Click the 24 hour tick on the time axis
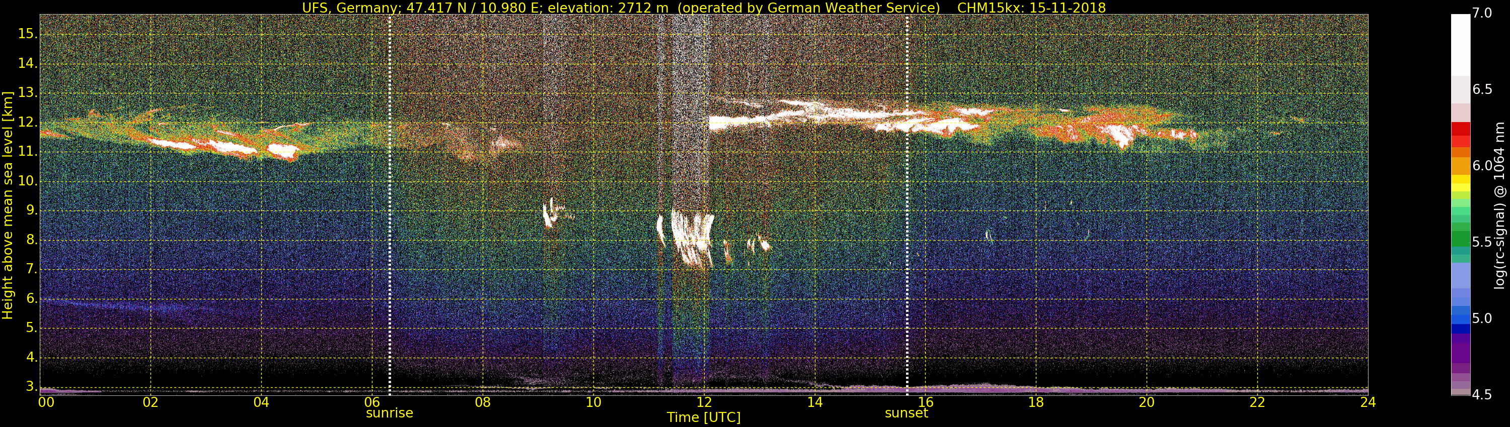The width and height of the screenshot is (1510, 427). [x=1368, y=402]
